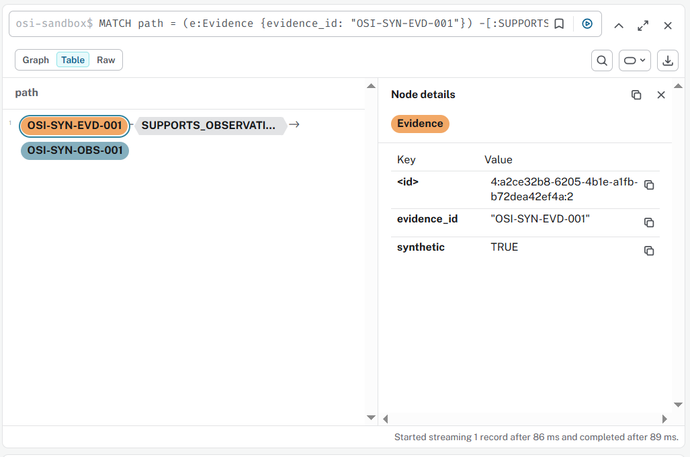This screenshot has width=690, height=457.
Task: Switch to the Graph view
Action: tap(36, 60)
